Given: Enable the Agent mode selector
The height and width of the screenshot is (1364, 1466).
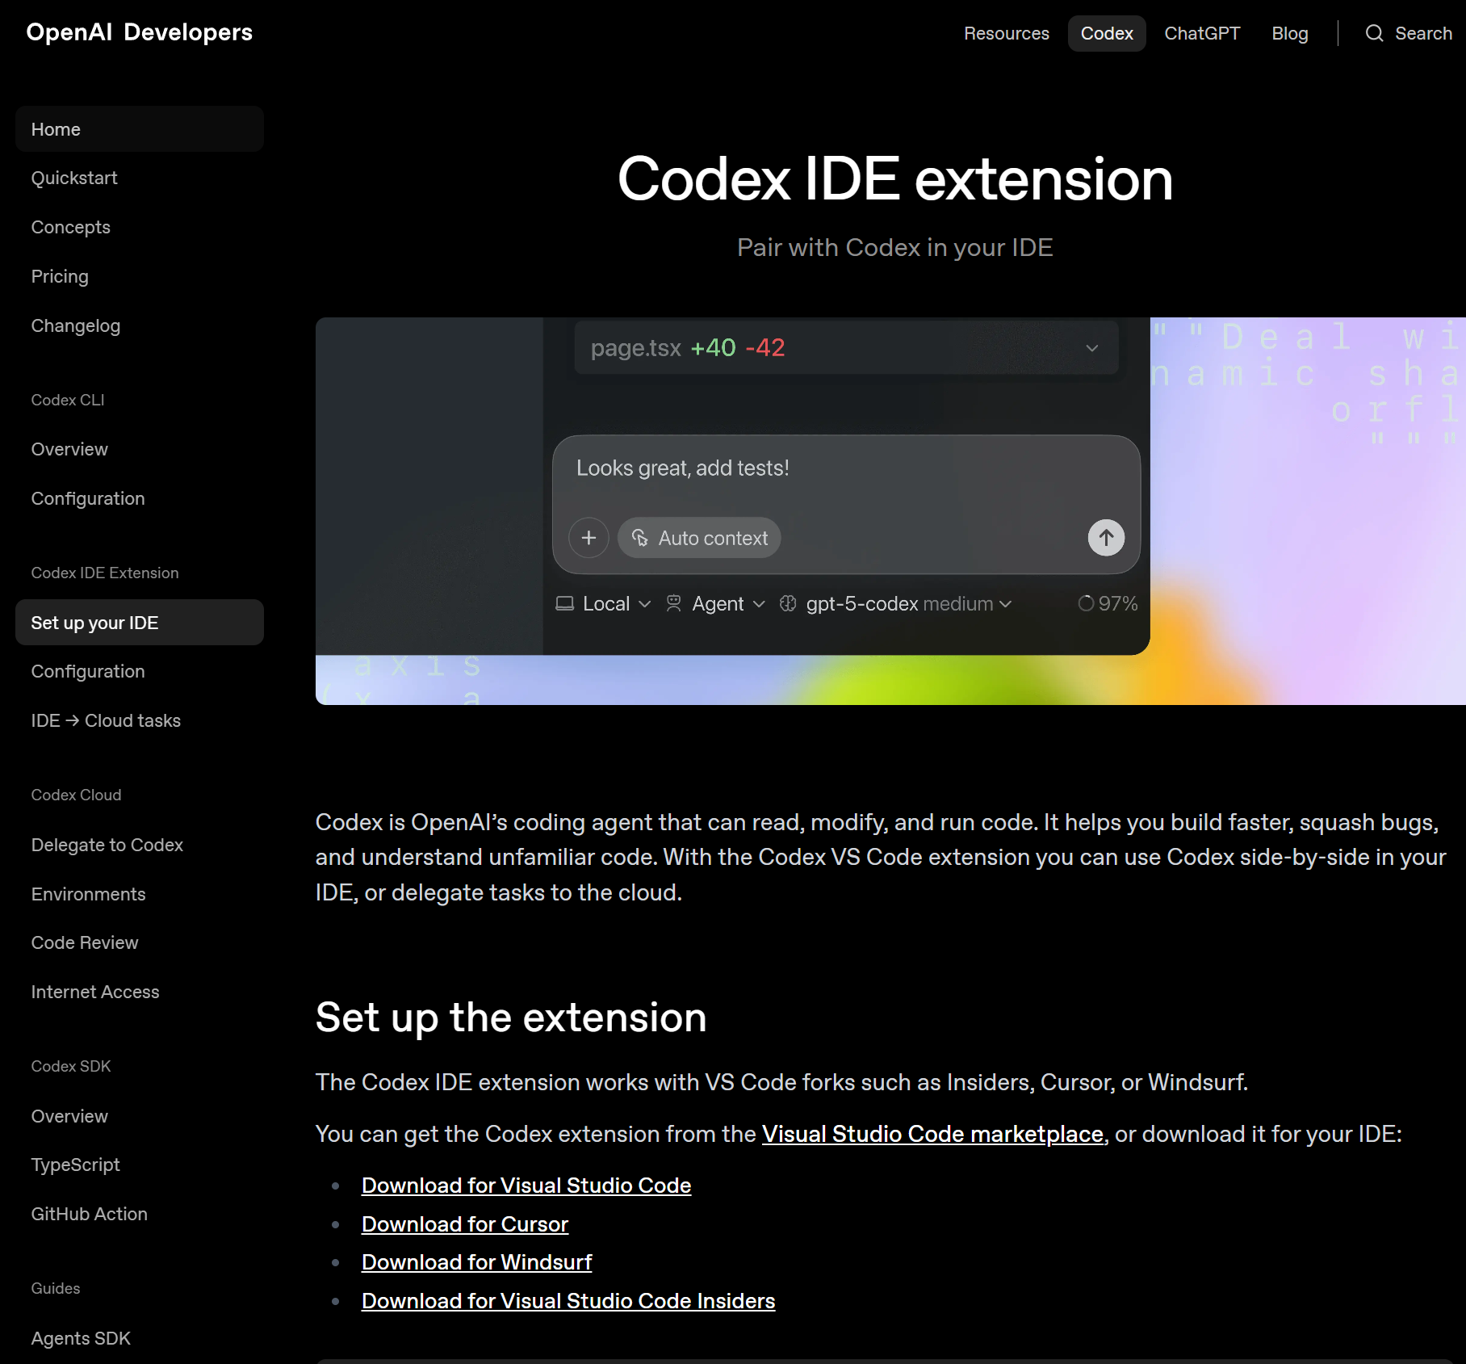Looking at the screenshot, I should point(715,603).
